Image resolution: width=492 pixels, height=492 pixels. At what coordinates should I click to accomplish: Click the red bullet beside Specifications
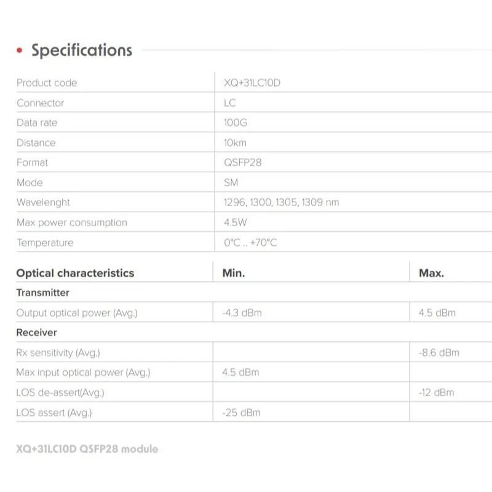[20, 50]
